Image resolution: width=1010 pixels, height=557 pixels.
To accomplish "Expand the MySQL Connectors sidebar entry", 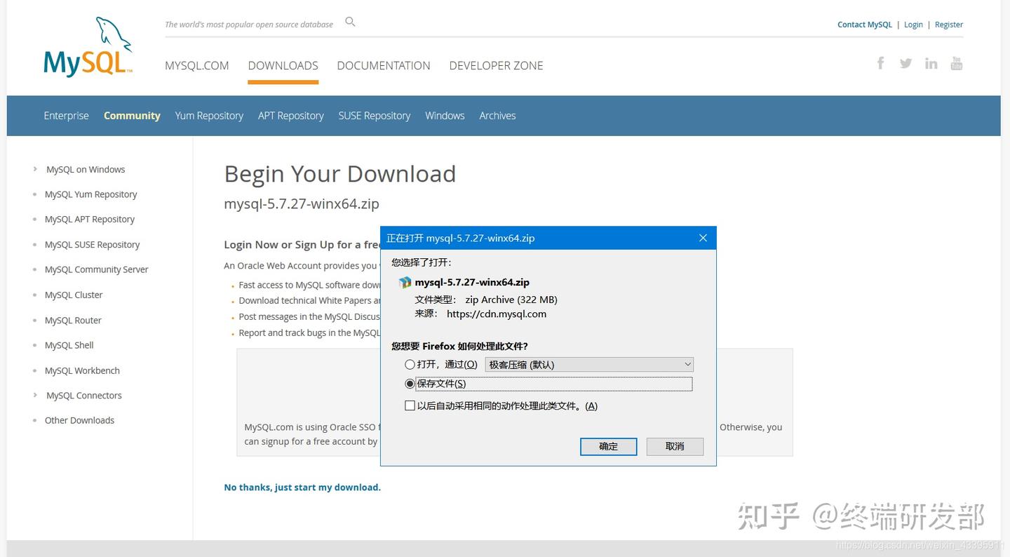I will pos(83,395).
